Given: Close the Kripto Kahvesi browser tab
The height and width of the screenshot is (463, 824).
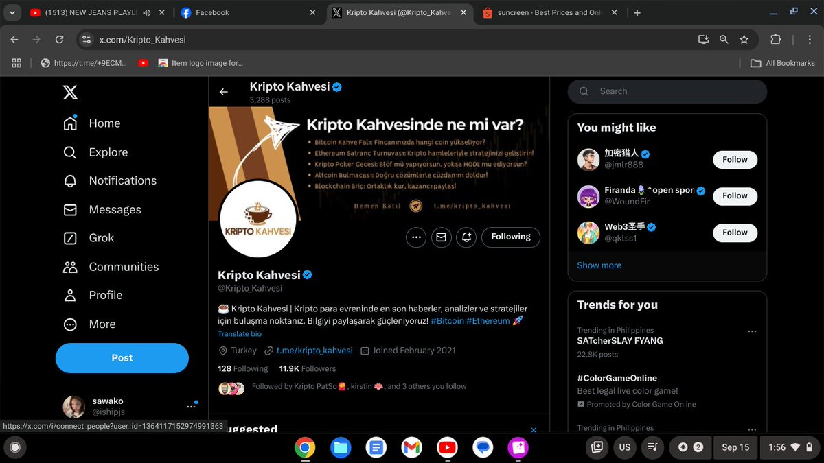Looking at the screenshot, I should click(x=463, y=12).
